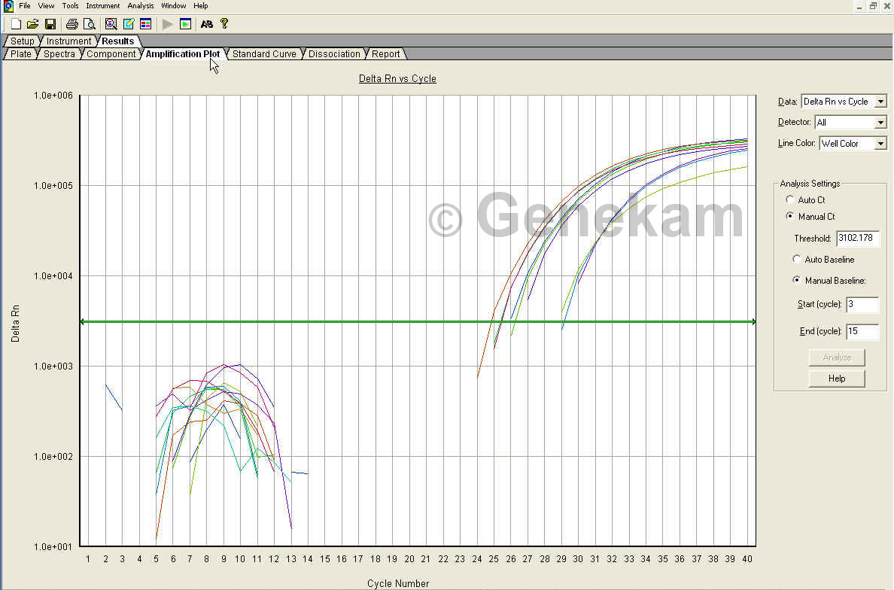Open the Line Color dropdown

[880, 144]
